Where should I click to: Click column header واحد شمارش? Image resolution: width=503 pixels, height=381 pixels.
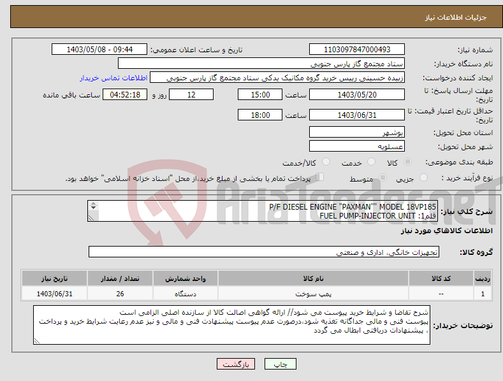(x=186, y=278)
